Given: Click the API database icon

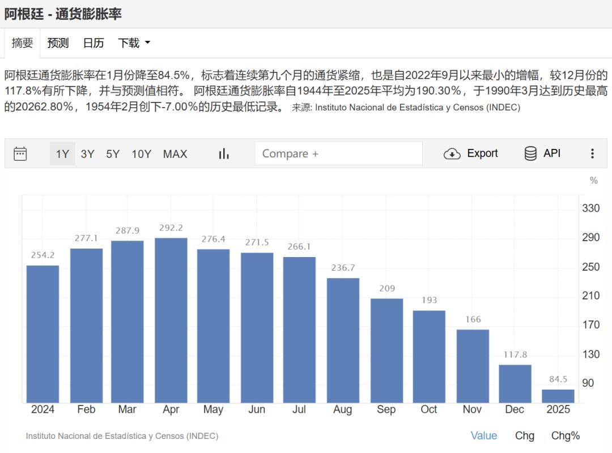Looking at the screenshot, I should click(x=530, y=153).
